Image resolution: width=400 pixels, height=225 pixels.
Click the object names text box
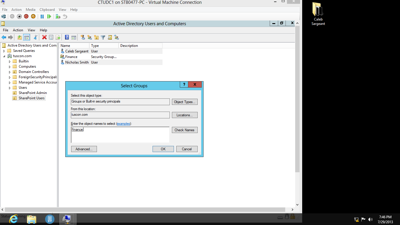point(120,135)
